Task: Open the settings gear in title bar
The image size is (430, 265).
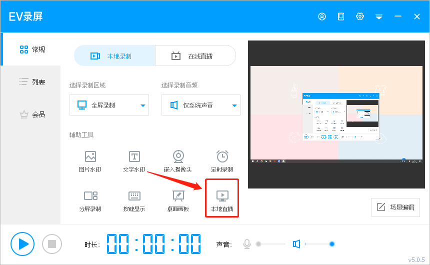Action: [x=360, y=16]
